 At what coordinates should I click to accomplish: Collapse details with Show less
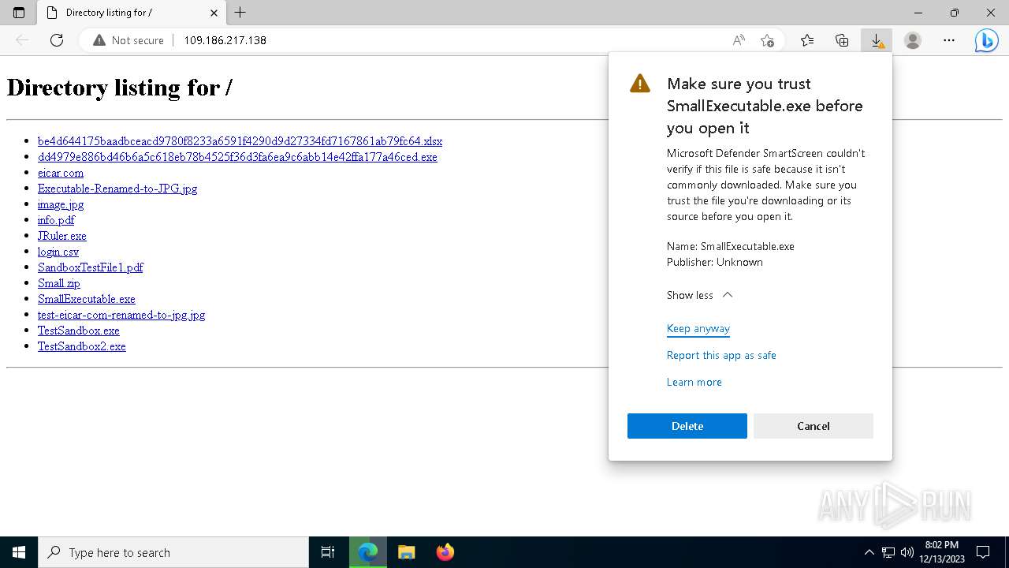[x=700, y=295]
